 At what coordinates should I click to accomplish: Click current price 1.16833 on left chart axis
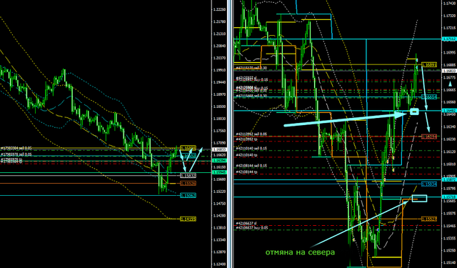point(219,149)
